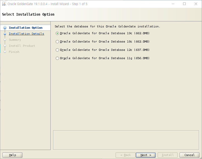Click Install Product step in sidebar

pos(22,46)
